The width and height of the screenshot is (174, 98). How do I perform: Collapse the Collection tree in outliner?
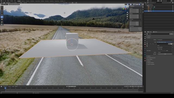pos(146,6)
